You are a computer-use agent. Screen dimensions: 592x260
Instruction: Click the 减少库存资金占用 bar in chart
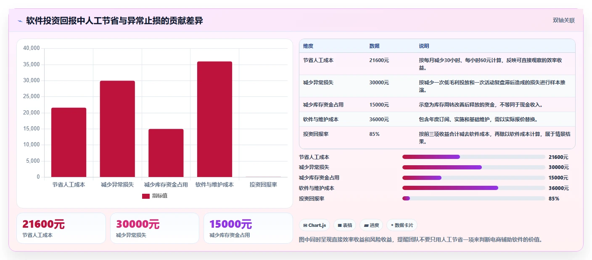tap(166, 153)
